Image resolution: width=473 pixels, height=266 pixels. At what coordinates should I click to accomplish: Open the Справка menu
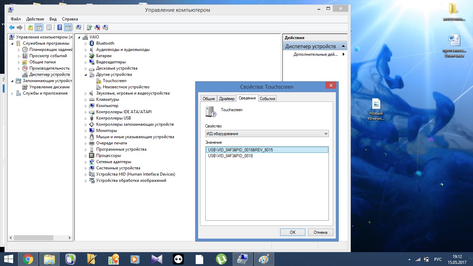click(70, 19)
